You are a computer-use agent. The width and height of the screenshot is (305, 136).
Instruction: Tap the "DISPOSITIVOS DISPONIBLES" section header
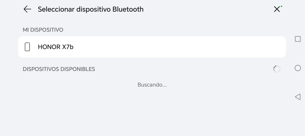[59, 69]
